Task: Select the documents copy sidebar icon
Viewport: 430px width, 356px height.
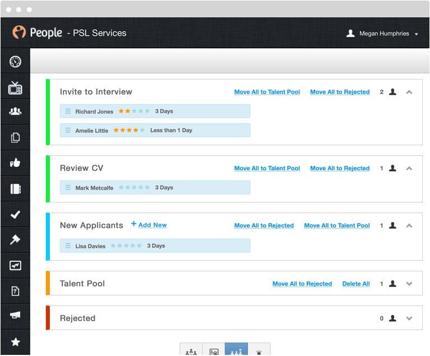Action: 15,138
